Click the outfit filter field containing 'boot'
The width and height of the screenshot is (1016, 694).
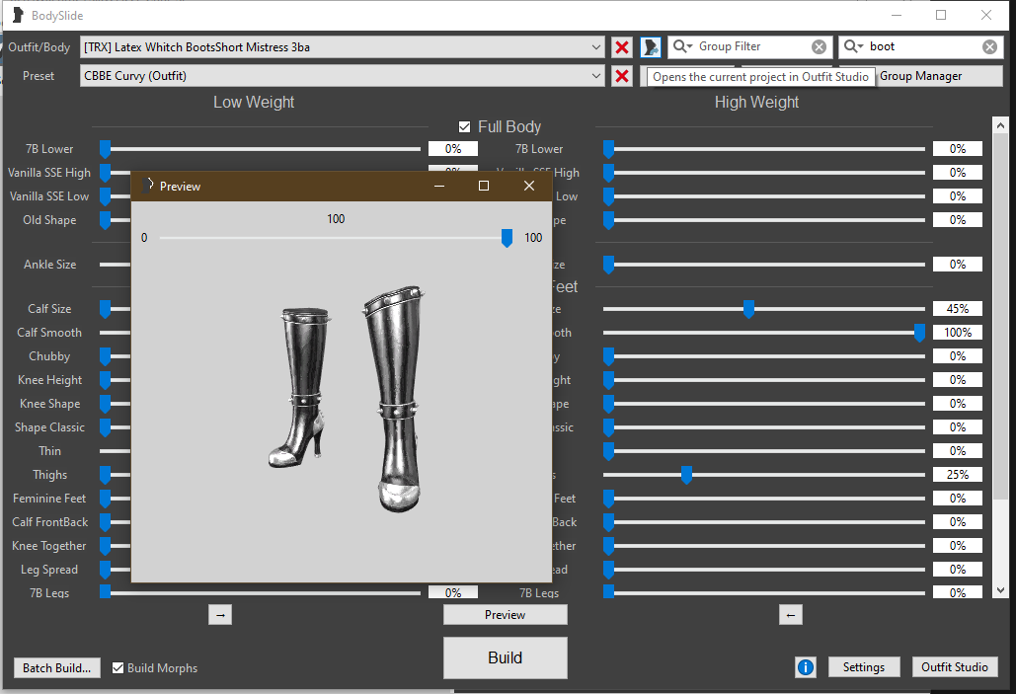[x=921, y=46]
